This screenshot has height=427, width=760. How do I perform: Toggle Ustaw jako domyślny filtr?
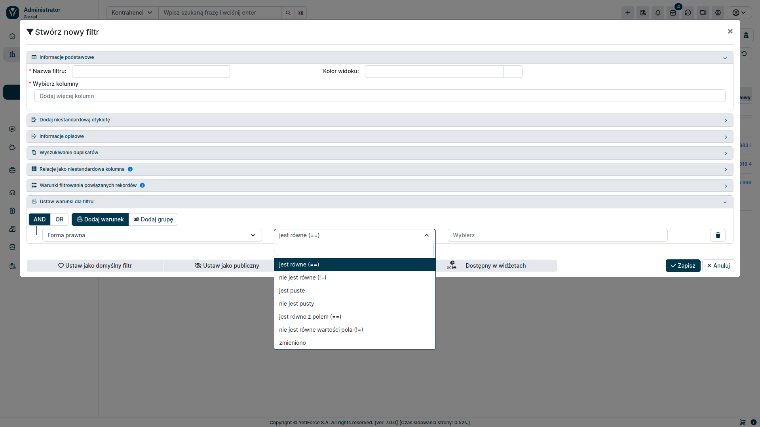[95, 266]
